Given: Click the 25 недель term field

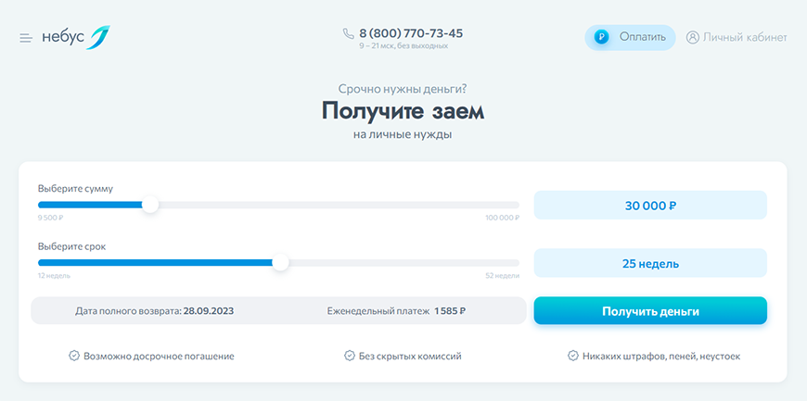Looking at the screenshot, I should point(650,263).
